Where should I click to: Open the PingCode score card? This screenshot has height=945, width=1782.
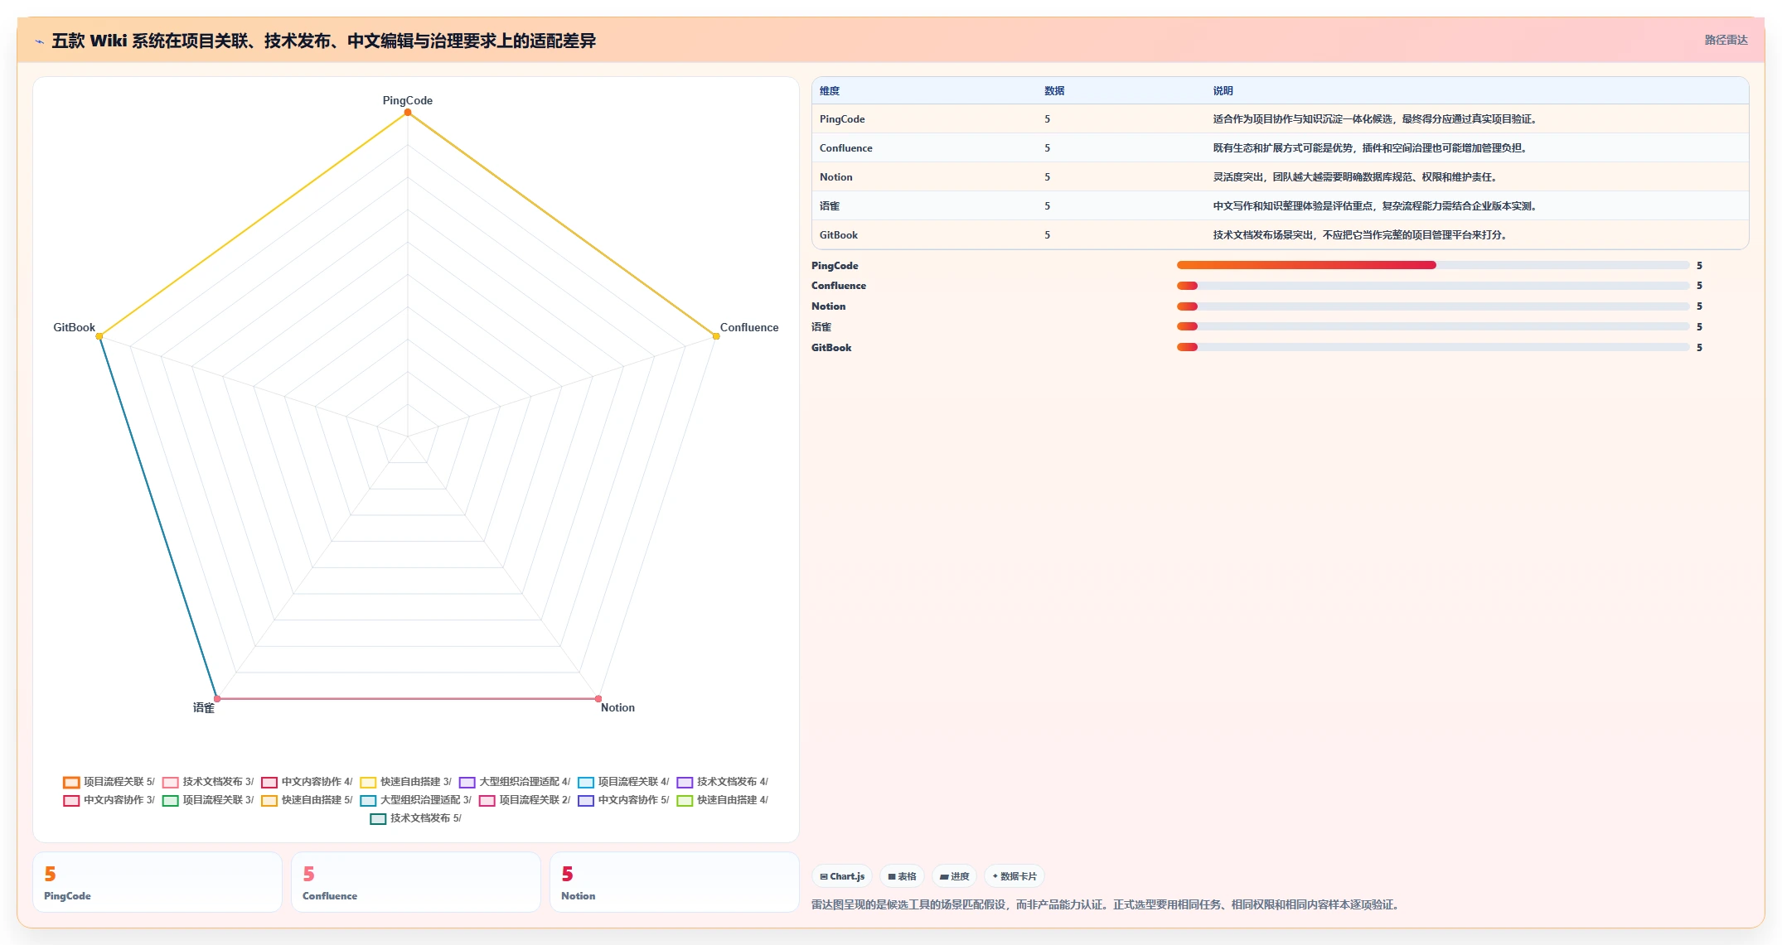[x=157, y=883]
